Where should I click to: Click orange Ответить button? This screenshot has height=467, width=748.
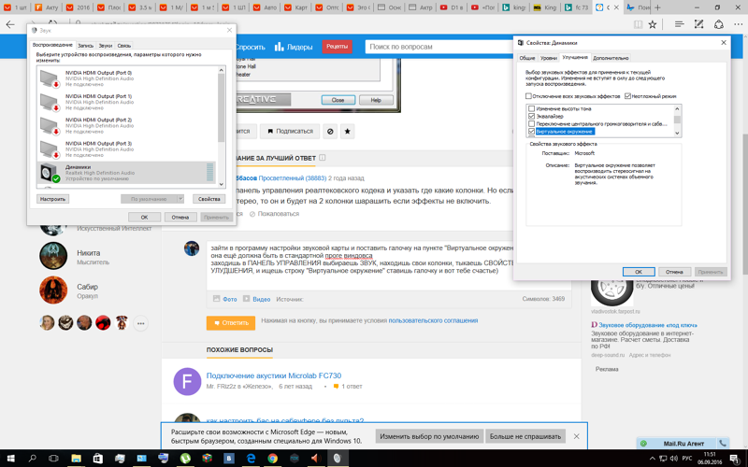tap(231, 322)
